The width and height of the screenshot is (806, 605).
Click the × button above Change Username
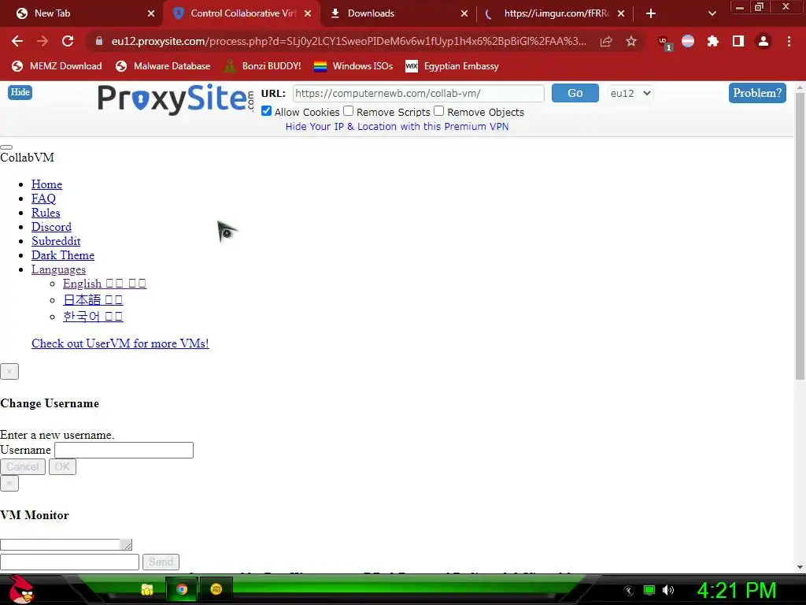tap(9, 372)
